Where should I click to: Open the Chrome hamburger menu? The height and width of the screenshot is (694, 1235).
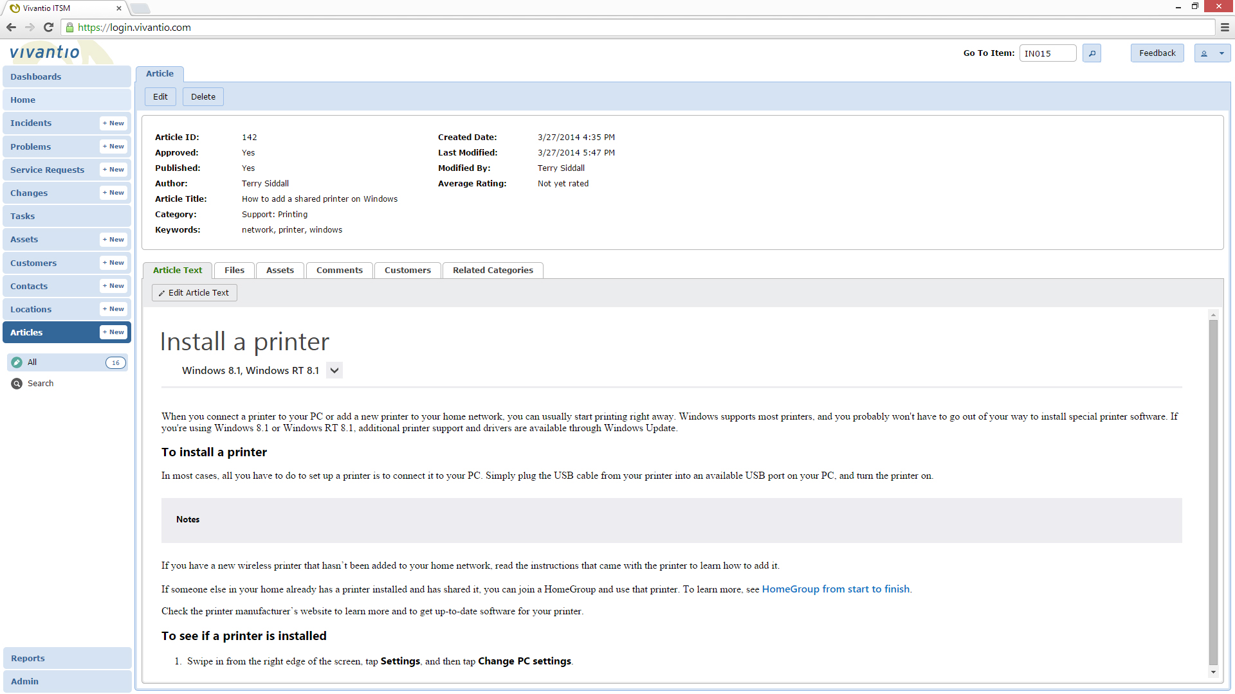(x=1225, y=27)
